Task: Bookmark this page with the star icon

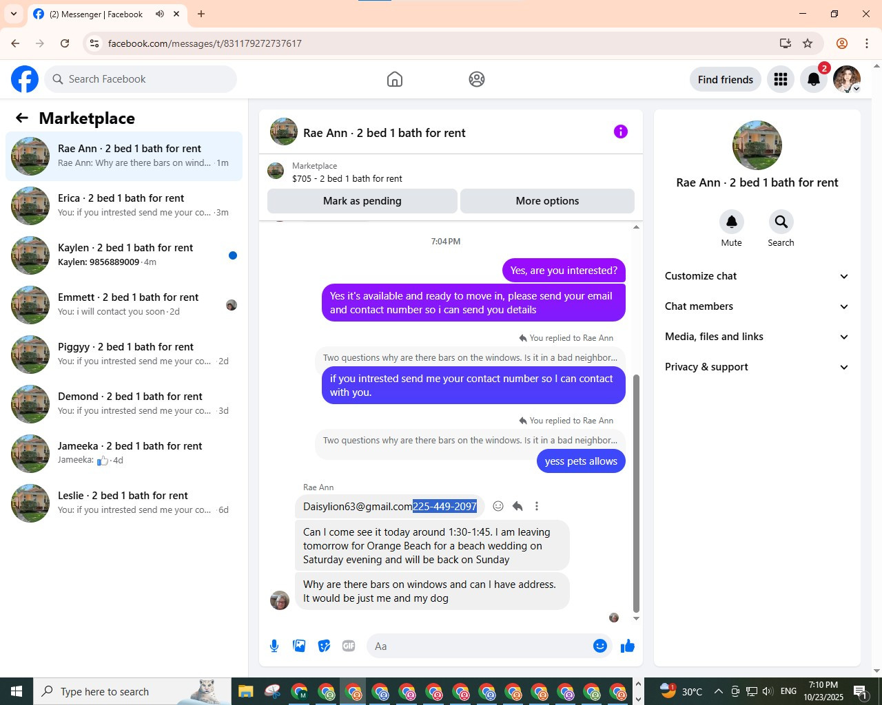Action: 808,43
